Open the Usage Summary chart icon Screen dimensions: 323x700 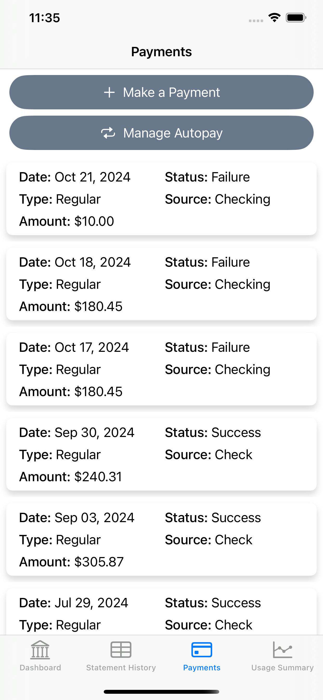(282, 650)
